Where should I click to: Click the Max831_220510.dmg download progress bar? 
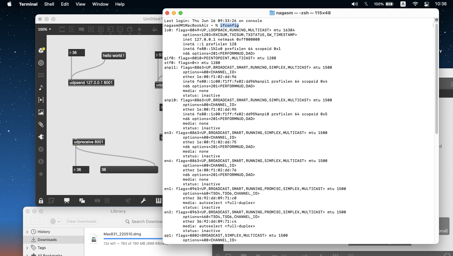point(133,239)
